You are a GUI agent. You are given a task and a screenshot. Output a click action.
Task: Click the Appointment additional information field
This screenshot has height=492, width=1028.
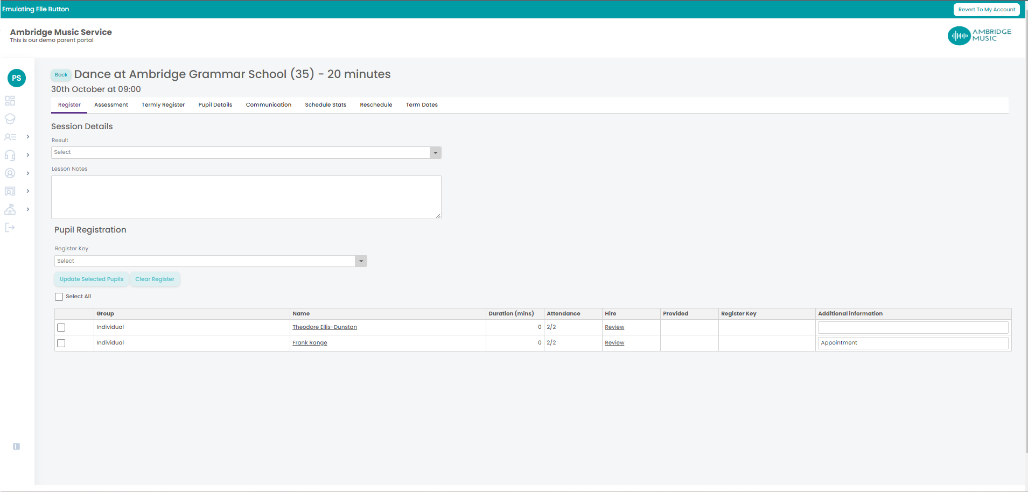tap(913, 343)
